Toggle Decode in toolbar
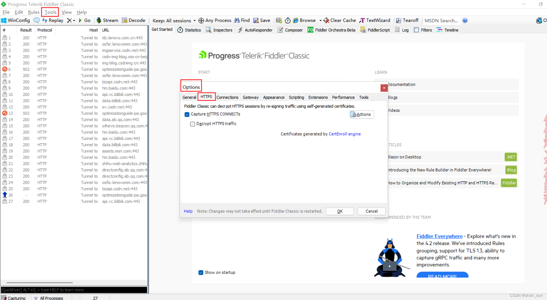 [x=133, y=20]
